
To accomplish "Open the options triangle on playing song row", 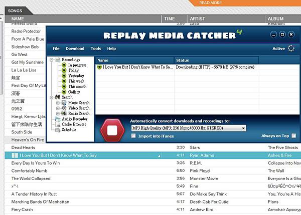I will click(x=159, y=156).
